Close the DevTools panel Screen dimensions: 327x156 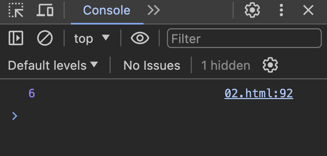tap(308, 10)
